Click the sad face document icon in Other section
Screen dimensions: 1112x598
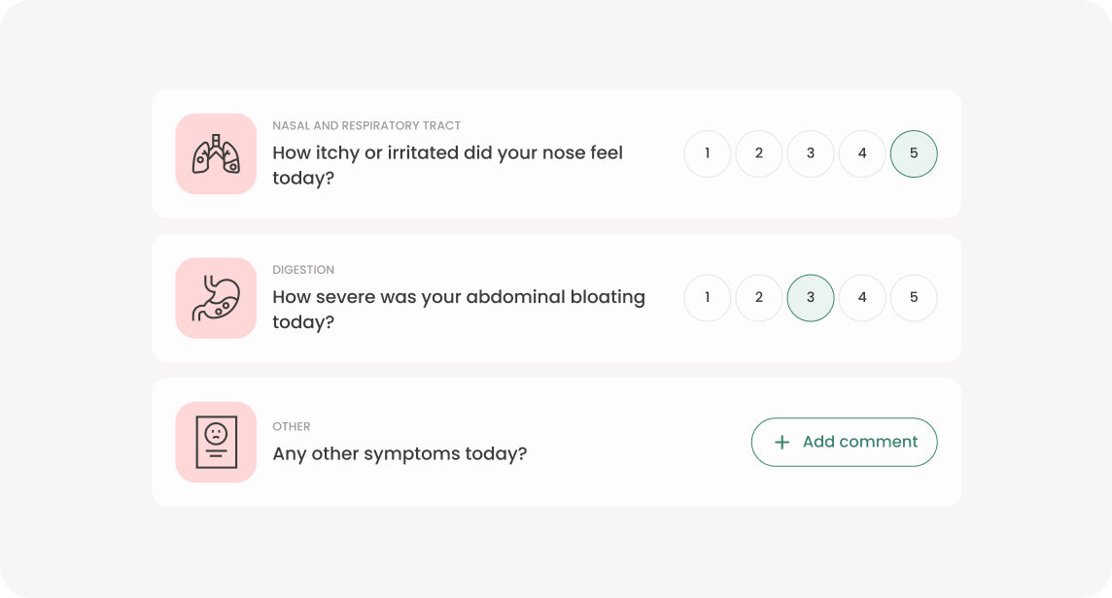(216, 442)
